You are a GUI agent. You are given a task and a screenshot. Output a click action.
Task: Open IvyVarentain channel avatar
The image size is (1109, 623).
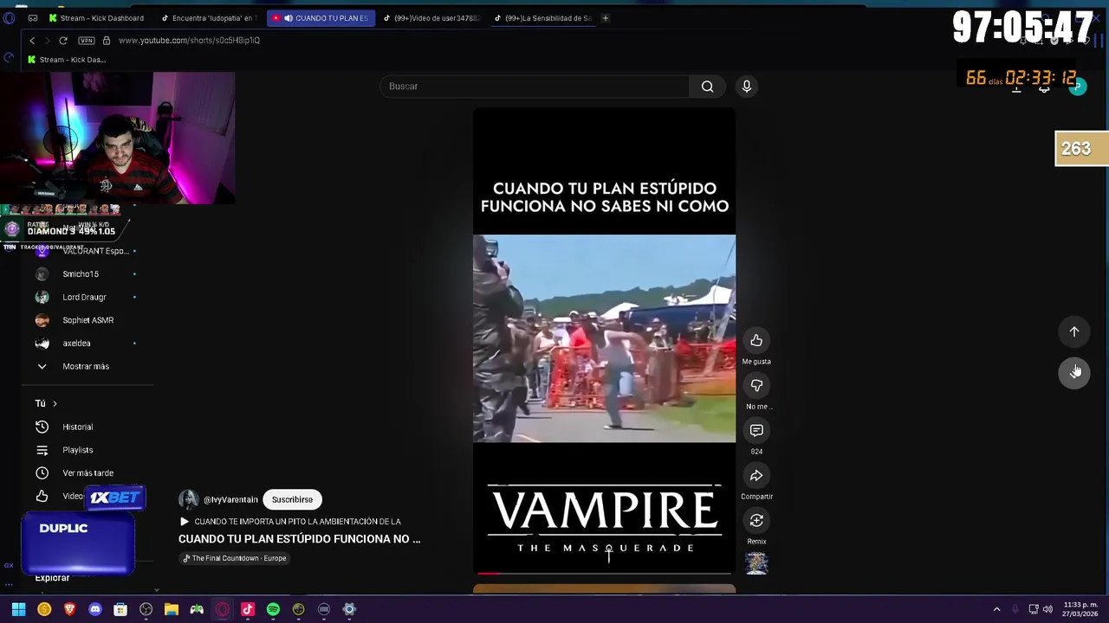189,500
